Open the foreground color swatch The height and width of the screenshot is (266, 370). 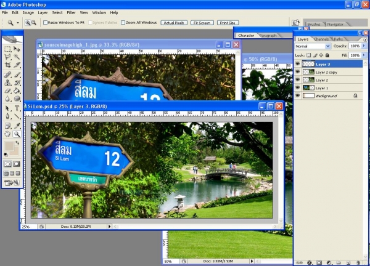[x=9, y=147]
